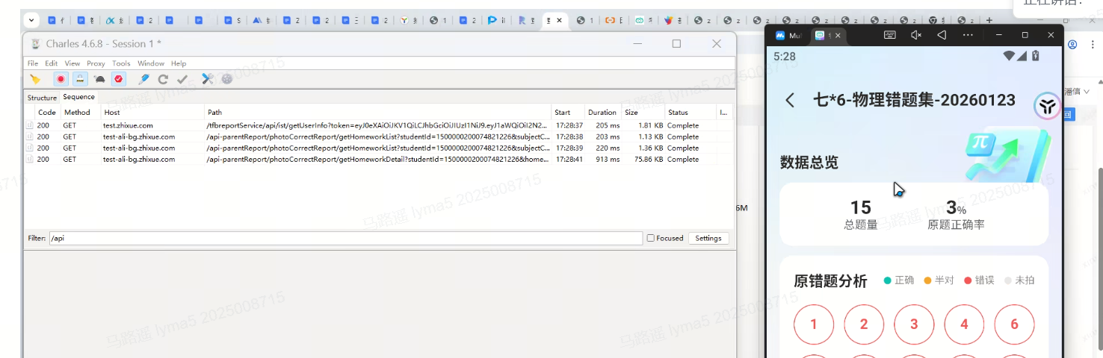Open question circle number 2
This screenshot has height=358, width=1103.
pyautogui.click(x=864, y=324)
